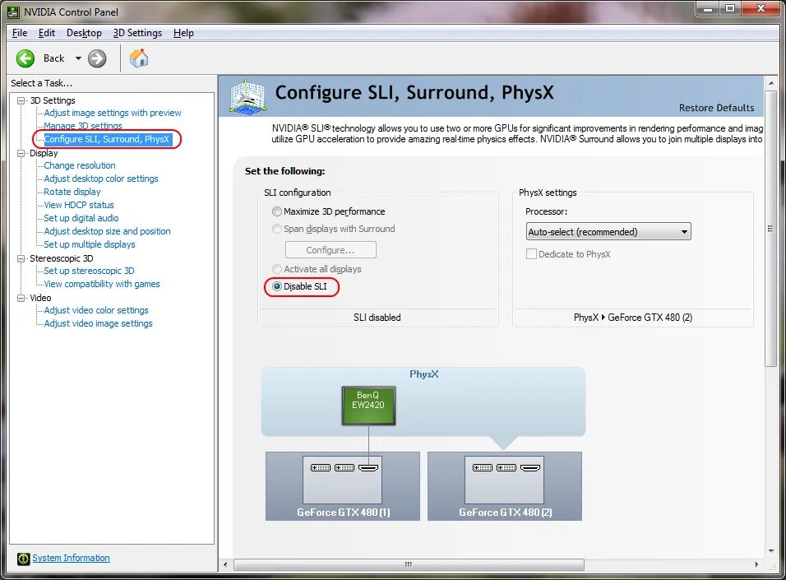Collapse the 3D Settings tree node
Viewport: 786px width, 580px height.
click(21, 100)
